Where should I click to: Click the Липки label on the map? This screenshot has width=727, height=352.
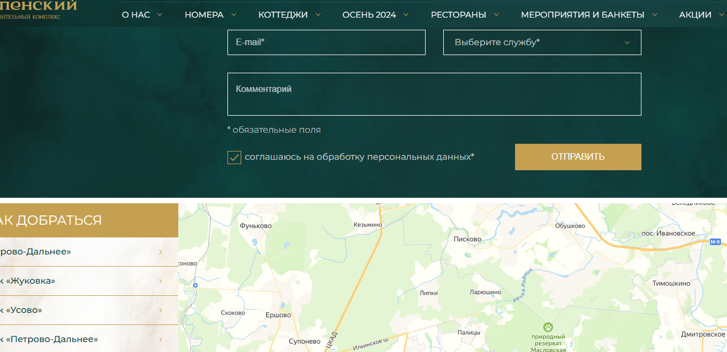[429, 293]
